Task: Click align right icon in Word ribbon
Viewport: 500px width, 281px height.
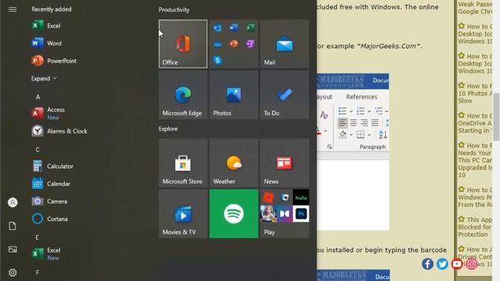Action: 364,123
